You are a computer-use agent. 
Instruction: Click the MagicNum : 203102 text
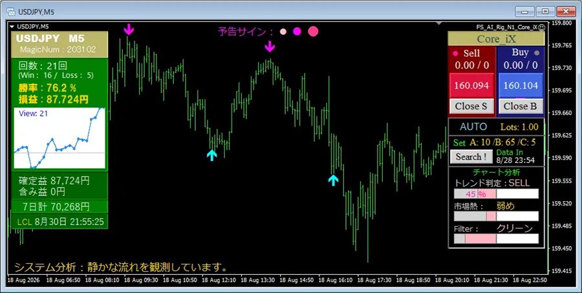(58, 49)
